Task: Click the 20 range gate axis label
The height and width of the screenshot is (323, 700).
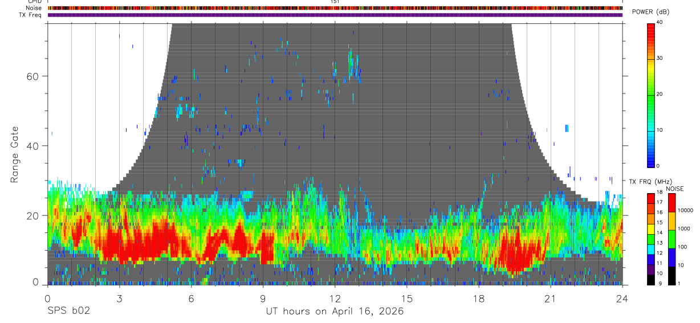Action: (36, 216)
